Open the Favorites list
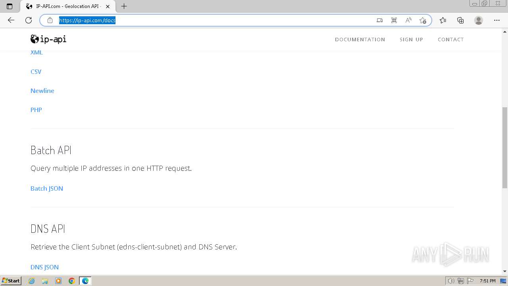Screen dimensions: 508x286 pyautogui.click(x=443, y=20)
